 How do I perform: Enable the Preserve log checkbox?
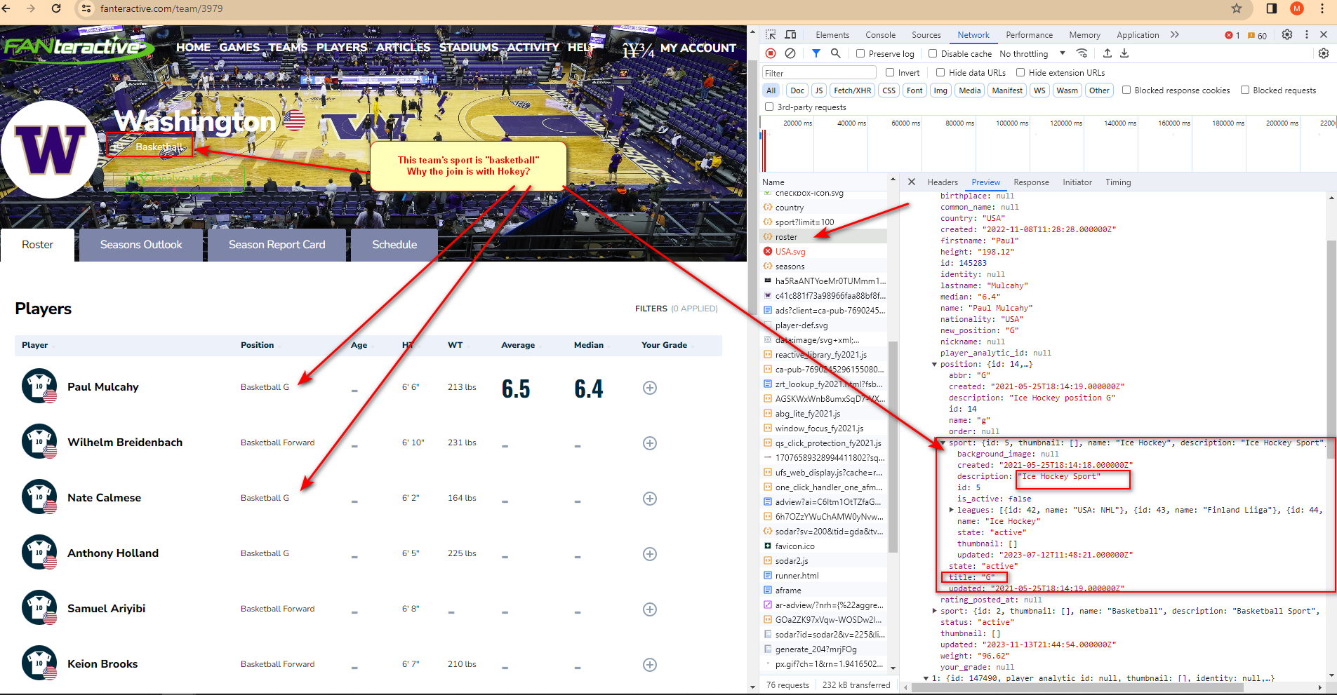tap(860, 53)
